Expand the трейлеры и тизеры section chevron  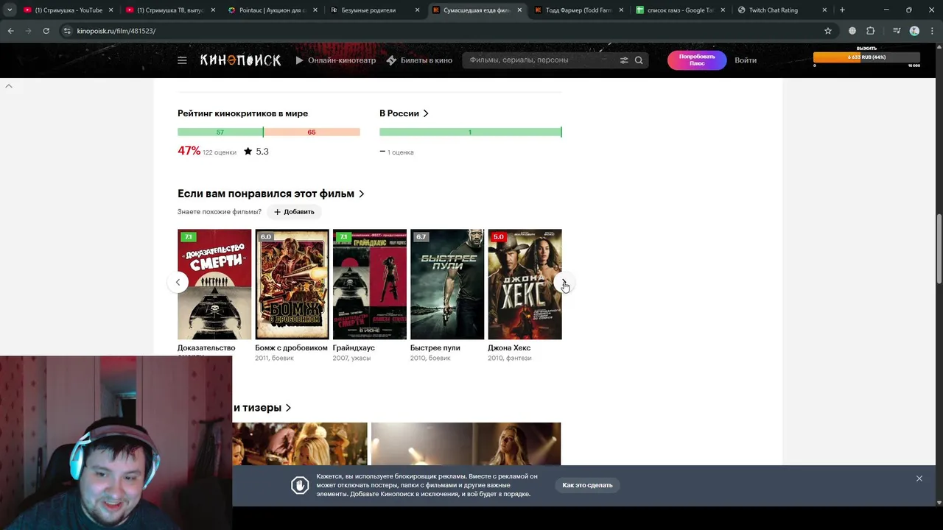pos(289,408)
